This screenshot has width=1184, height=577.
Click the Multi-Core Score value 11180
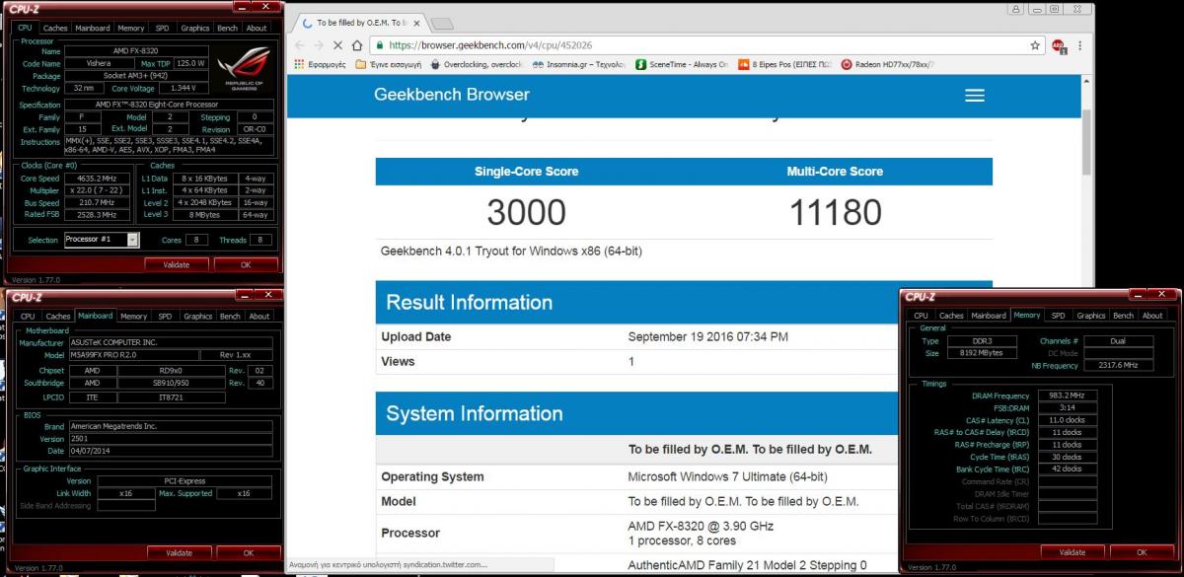(836, 213)
